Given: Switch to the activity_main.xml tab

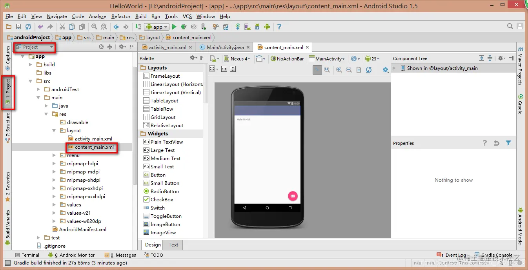Looking at the screenshot, I should click(168, 47).
